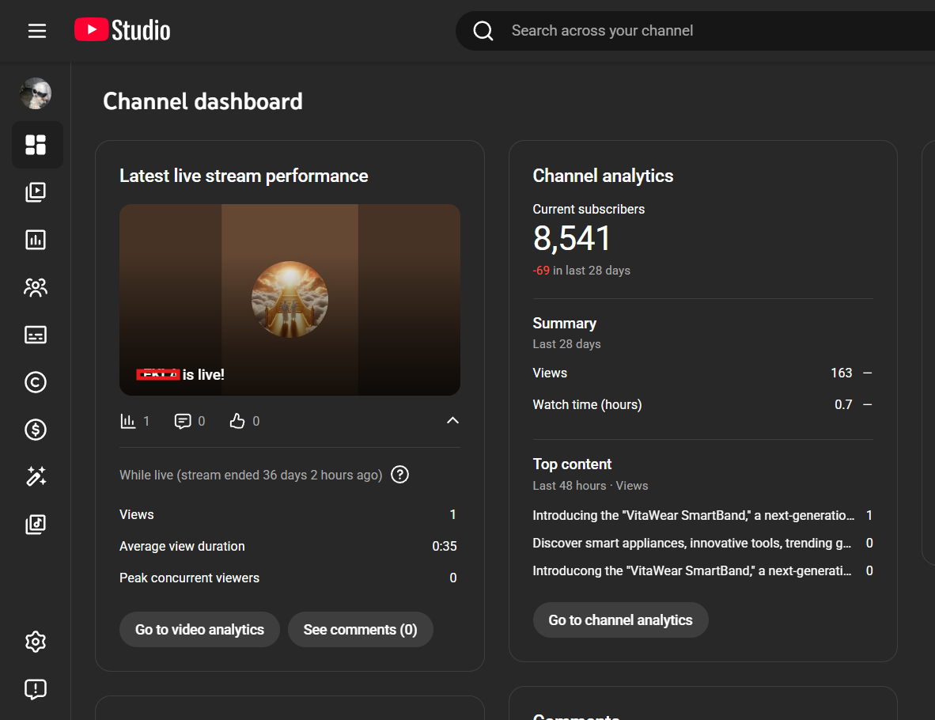Open the channel profile avatar

click(36, 93)
